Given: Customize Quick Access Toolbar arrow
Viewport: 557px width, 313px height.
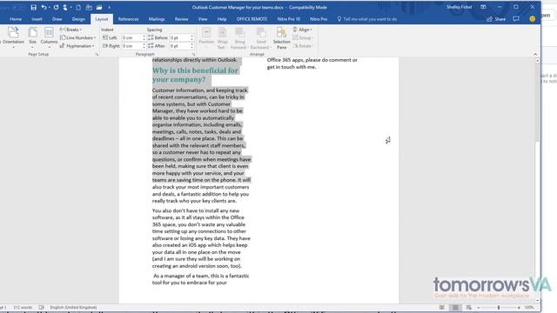Looking at the screenshot, I should coord(109,8).
